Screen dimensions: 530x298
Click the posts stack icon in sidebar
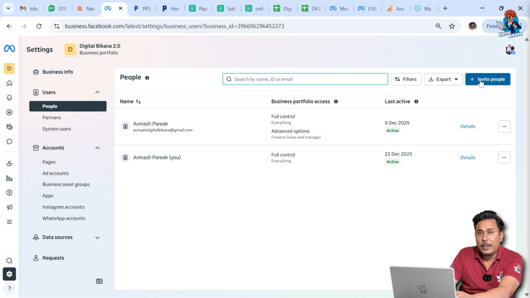(x=9, y=126)
